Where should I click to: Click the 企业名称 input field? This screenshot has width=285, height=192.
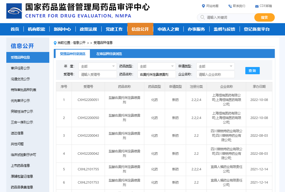coord(215,75)
